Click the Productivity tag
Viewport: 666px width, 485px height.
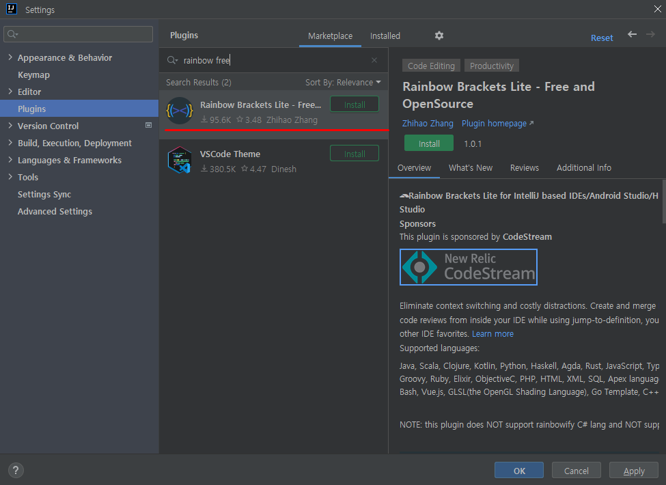click(x=491, y=66)
